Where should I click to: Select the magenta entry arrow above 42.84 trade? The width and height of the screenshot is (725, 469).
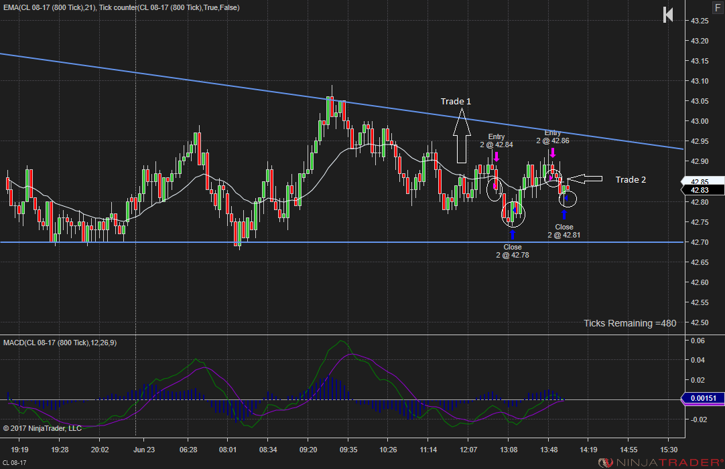click(x=496, y=157)
